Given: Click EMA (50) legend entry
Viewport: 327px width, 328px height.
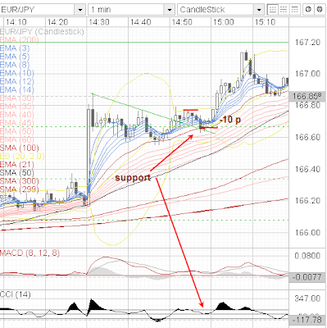Looking at the screenshot, I should (x=17, y=131).
